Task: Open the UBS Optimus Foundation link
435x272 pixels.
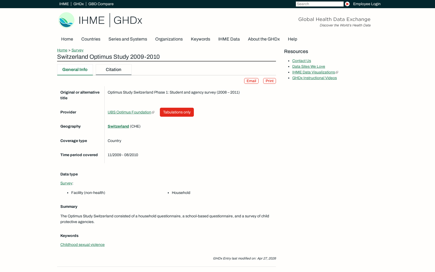Action: click(x=129, y=112)
